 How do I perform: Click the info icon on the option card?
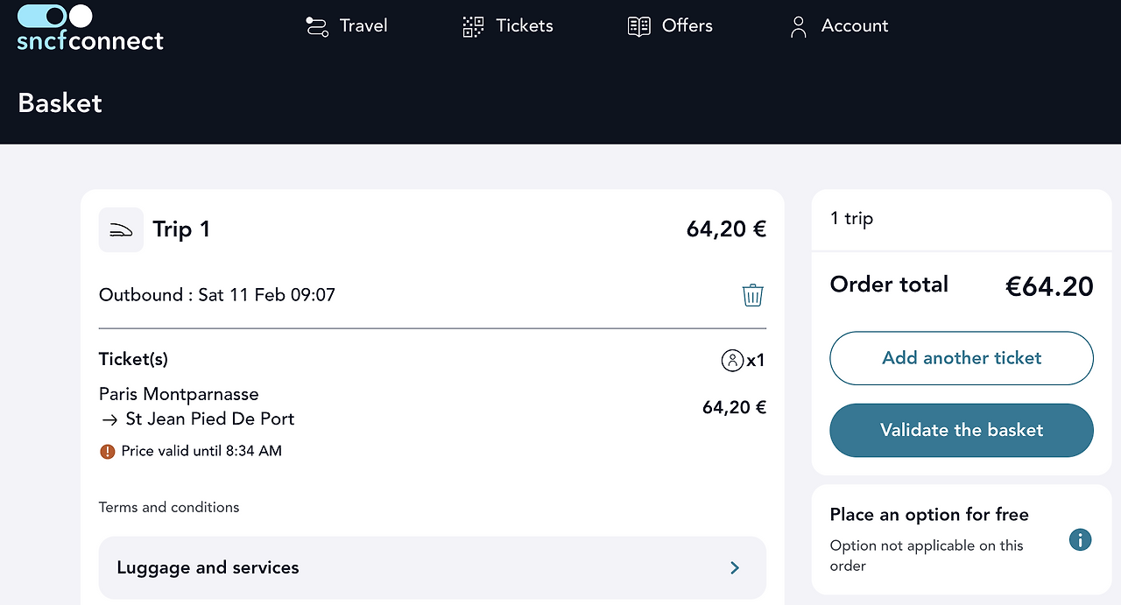[x=1080, y=539]
